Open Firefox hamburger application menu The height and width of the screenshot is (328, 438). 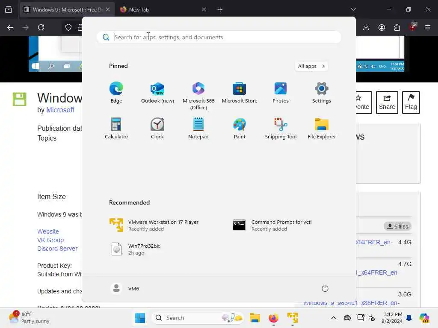(428, 27)
